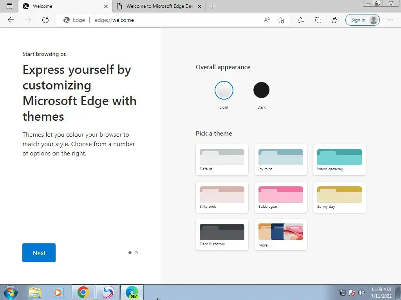Choose the Silky pink theme
Screen dimensions: 401x300
222,197
